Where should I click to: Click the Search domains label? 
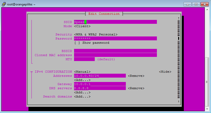point(57,96)
